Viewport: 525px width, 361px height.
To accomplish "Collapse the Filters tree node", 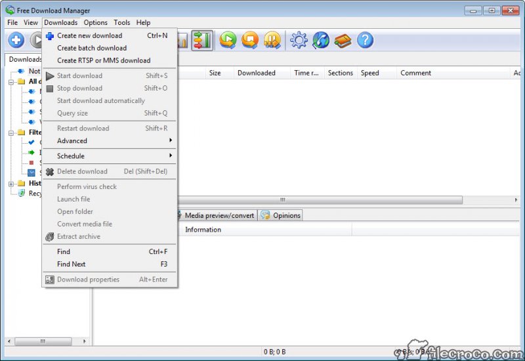I will pos(11,133).
